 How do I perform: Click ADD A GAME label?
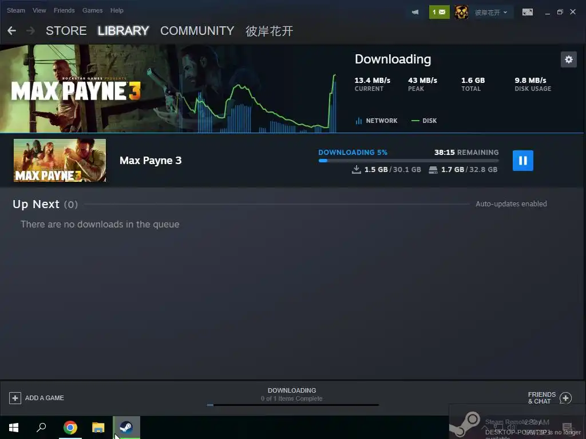(45, 398)
